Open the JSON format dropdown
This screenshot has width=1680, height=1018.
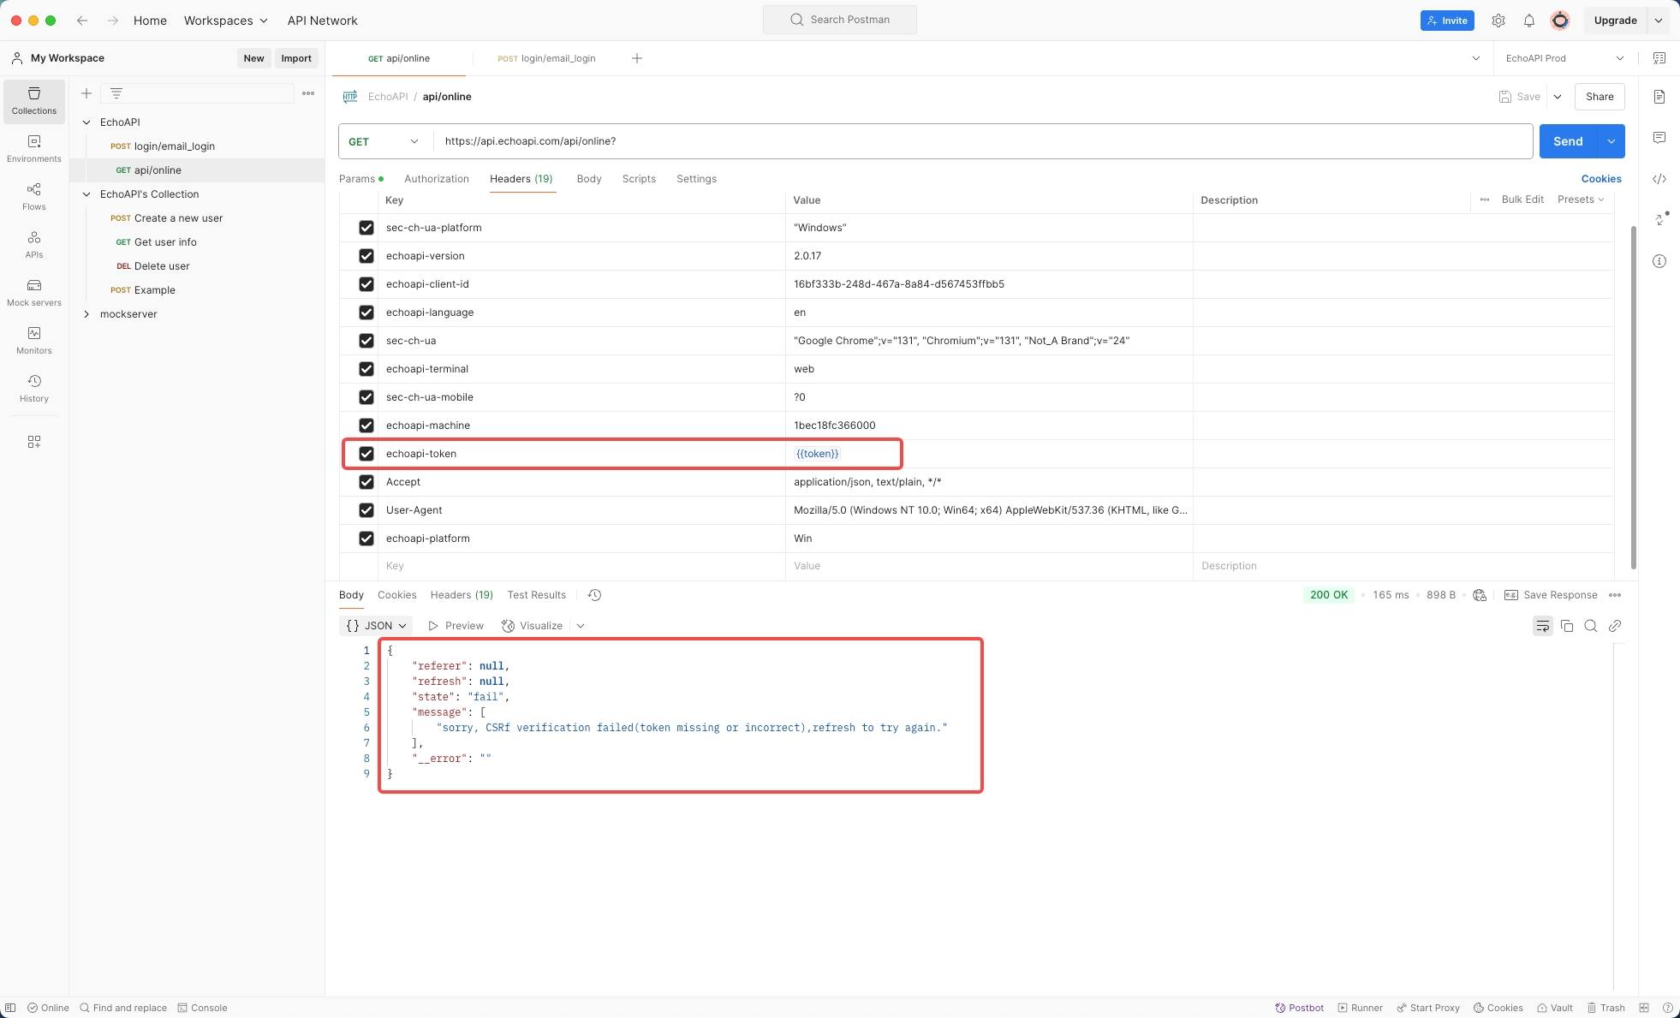click(376, 626)
